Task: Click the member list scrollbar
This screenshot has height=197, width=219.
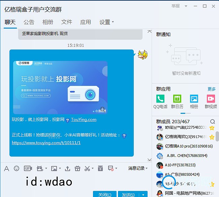Action: [217, 136]
